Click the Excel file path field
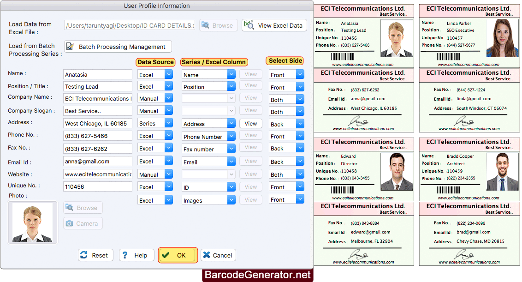This screenshot has height=282, width=522. point(130,25)
